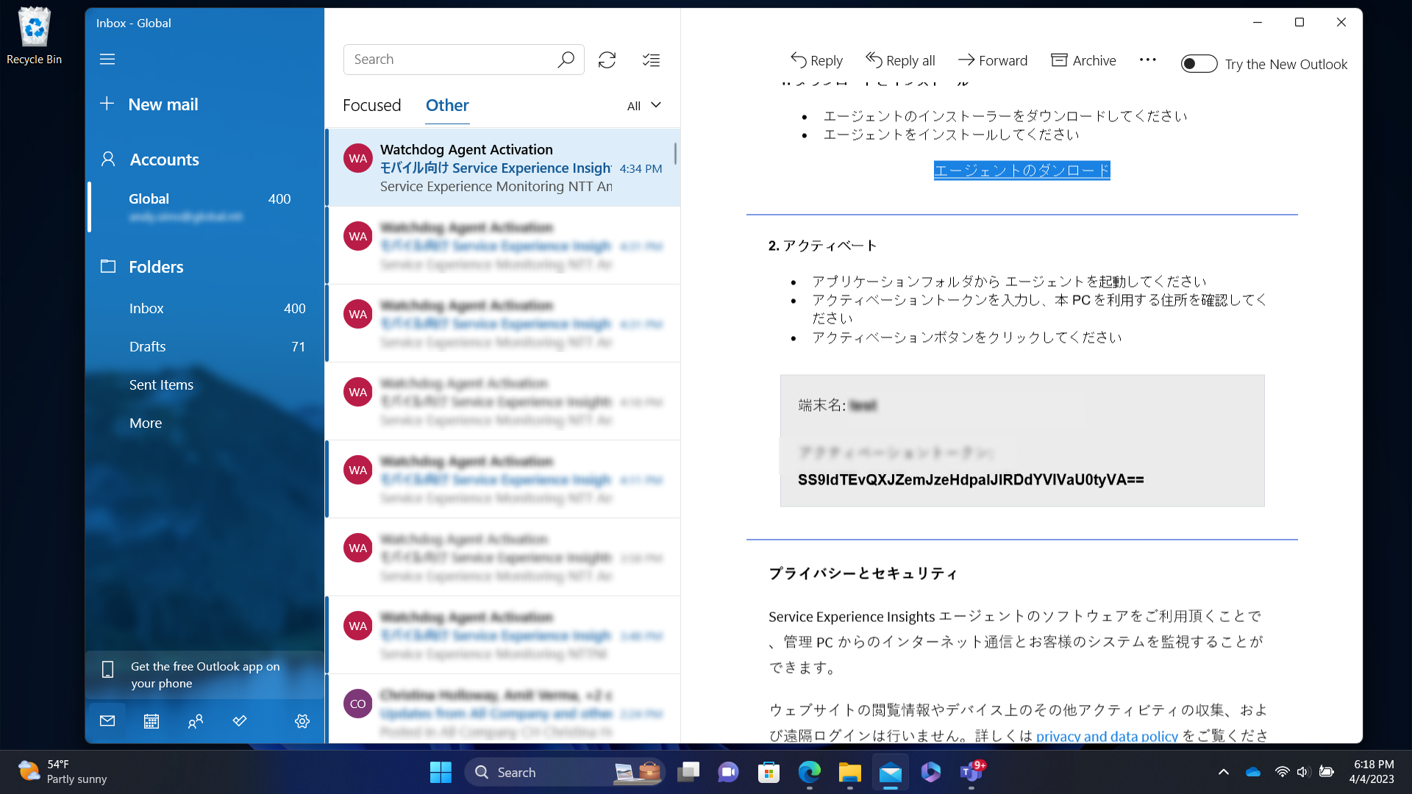Screen dimensions: 1412x794
Task: Show hidden system tray icons
Action: (x=1224, y=772)
